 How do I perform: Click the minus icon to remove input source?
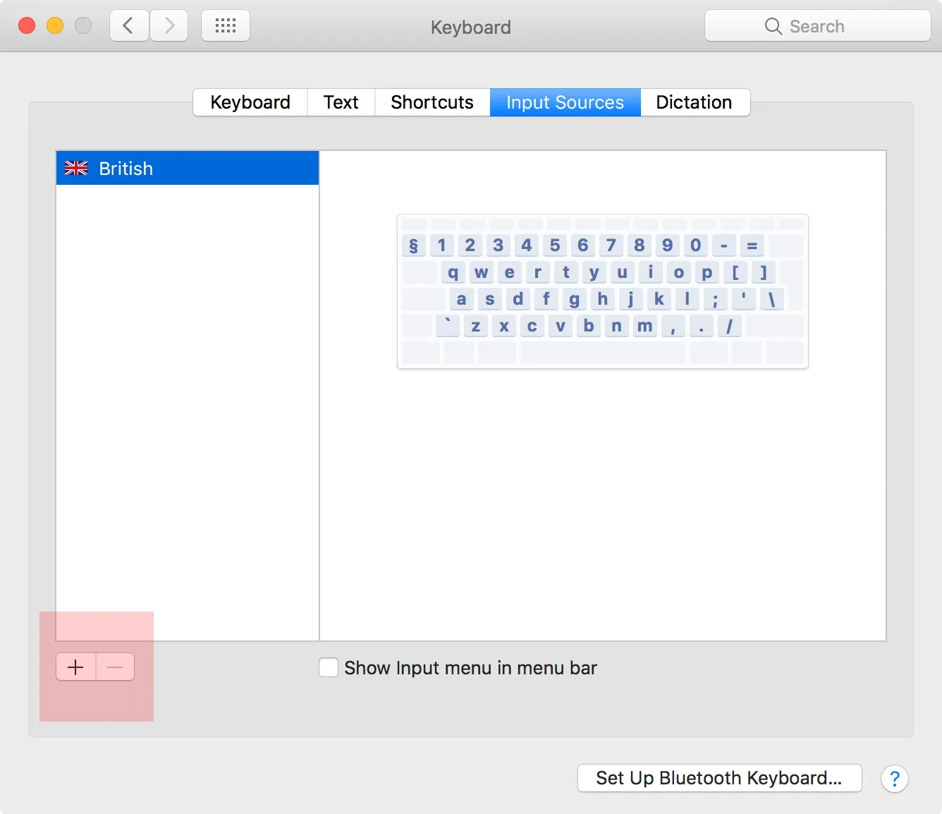[115, 667]
